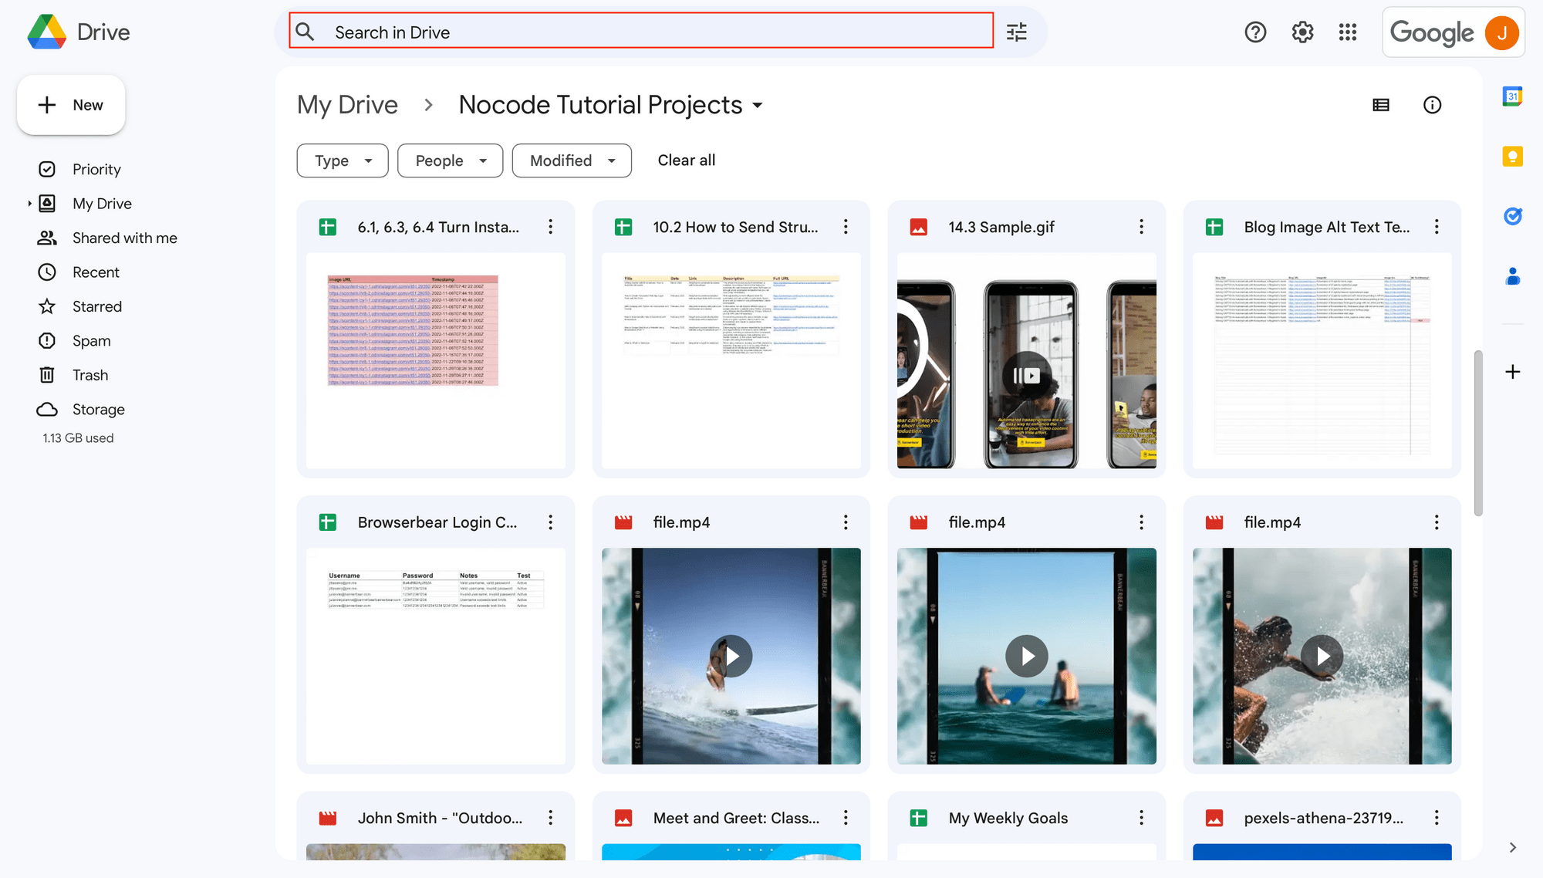Open the Google Apps grid menu
1543x878 pixels.
coord(1347,31)
